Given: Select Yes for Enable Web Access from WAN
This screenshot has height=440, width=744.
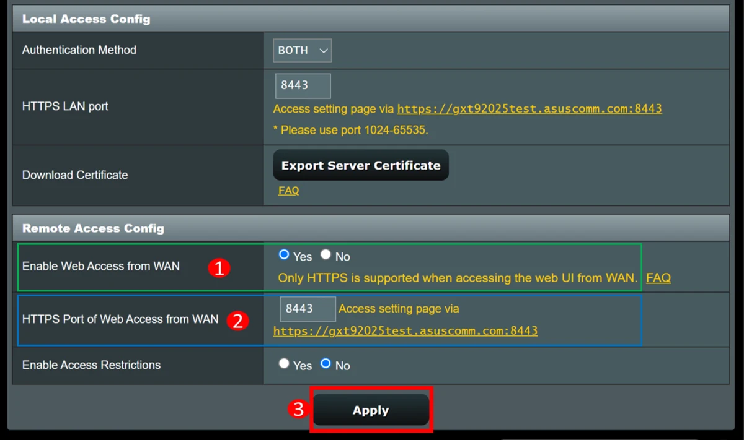Looking at the screenshot, I should [x=284, y=254].
